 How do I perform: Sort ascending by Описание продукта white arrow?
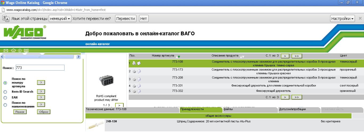point(241,56)
